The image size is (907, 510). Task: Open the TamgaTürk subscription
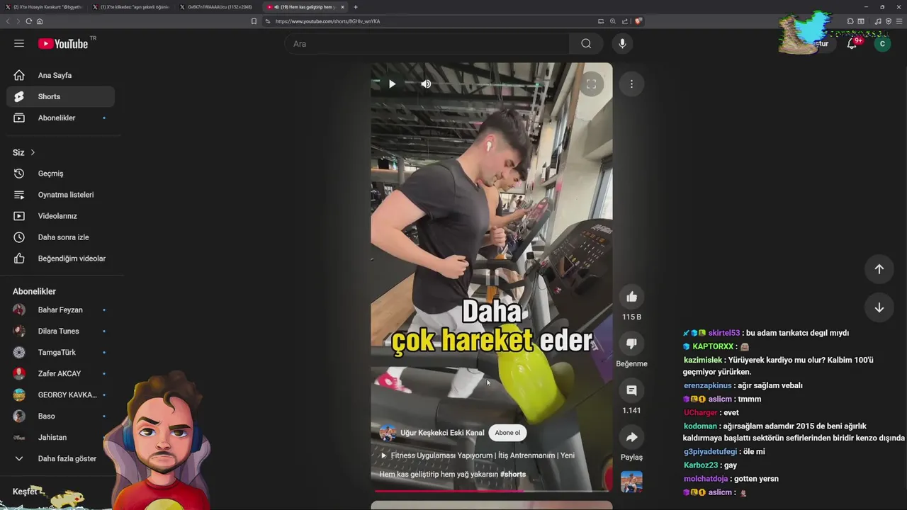click(60, 352)
